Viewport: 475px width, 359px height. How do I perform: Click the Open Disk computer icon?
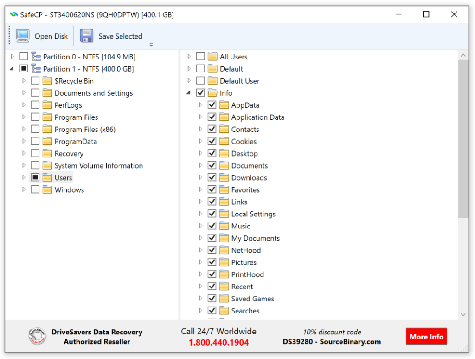23,36
